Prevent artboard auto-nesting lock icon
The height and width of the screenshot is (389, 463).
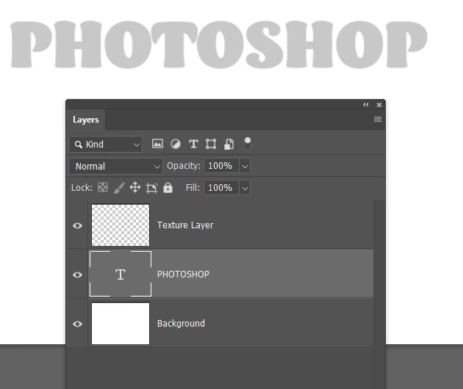click(x=151, y=188)
